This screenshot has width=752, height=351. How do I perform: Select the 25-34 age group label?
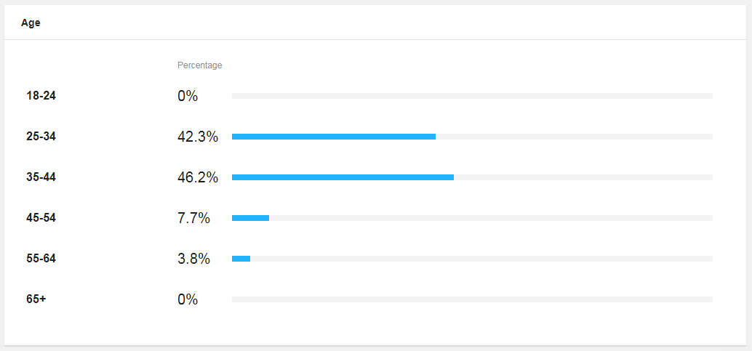tap(41, 137)
